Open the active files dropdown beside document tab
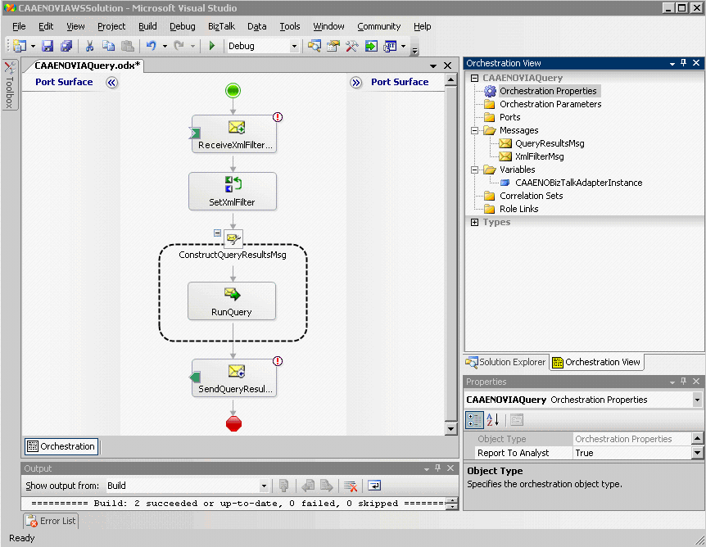Screen dimensions: 706x547 tap(433, 66)
